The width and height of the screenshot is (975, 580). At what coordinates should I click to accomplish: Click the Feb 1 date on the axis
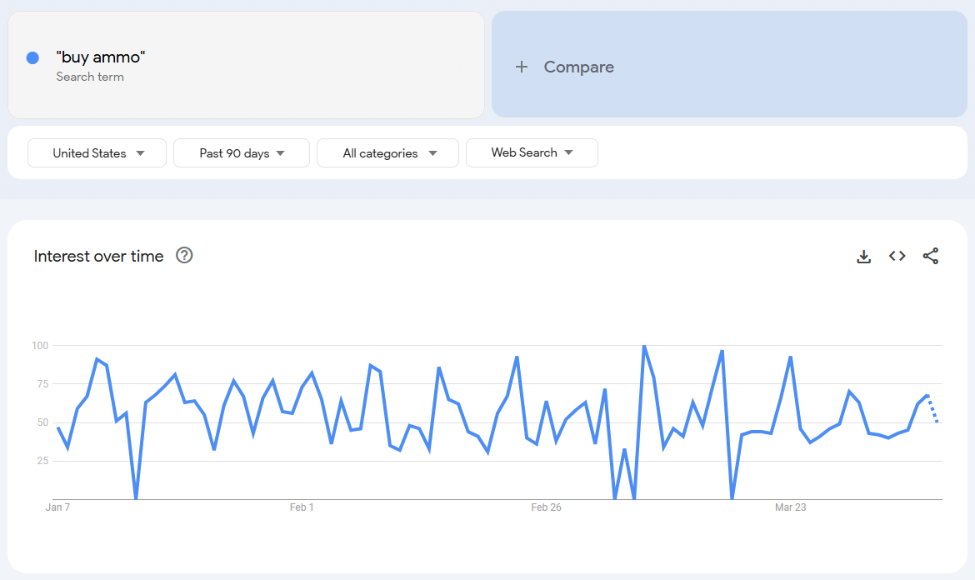pyautogui.click(x=302, y=507)
